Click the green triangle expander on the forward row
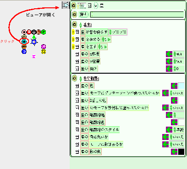Image resolution: width=187 pixels, height=169 pixels. tap(109, 40)
